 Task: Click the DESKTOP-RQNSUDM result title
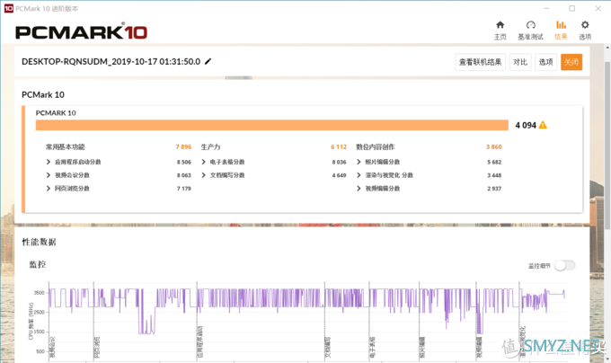[111, 61]
